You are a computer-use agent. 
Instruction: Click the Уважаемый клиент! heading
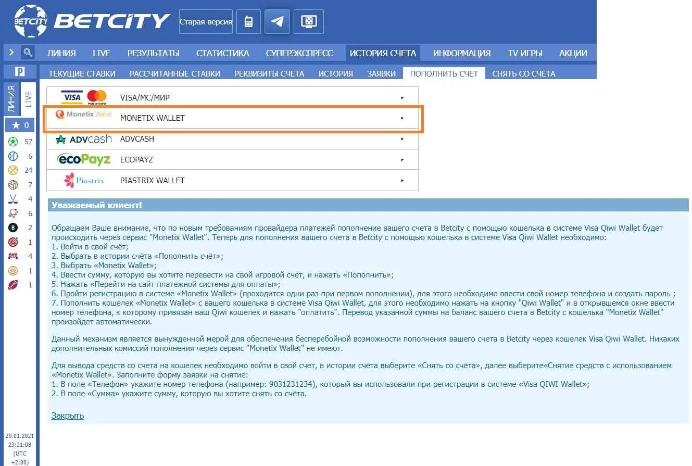pyautogui.click(x=97, y=205)
